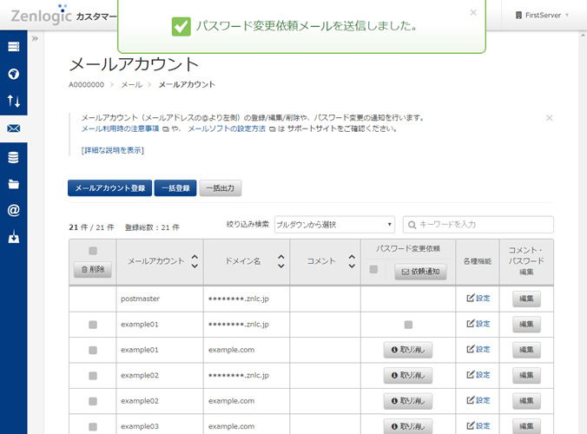The height and width of the screenshot is (434, 587).
Task: Open 設定 for example01 example.com
Action: click(478, 349)
